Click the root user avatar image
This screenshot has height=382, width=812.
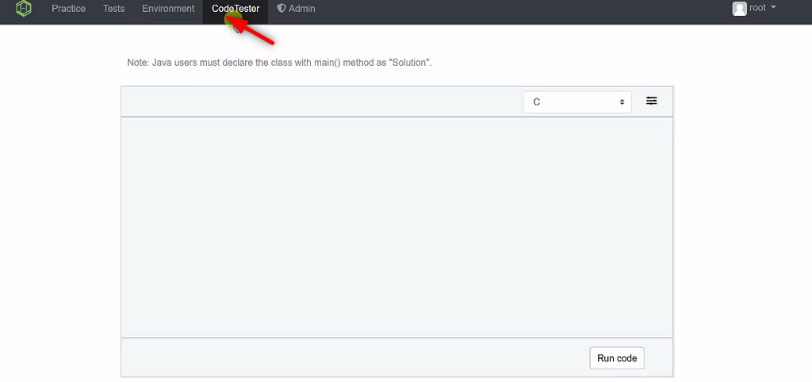pyautogui.click(x=739, y=9)
